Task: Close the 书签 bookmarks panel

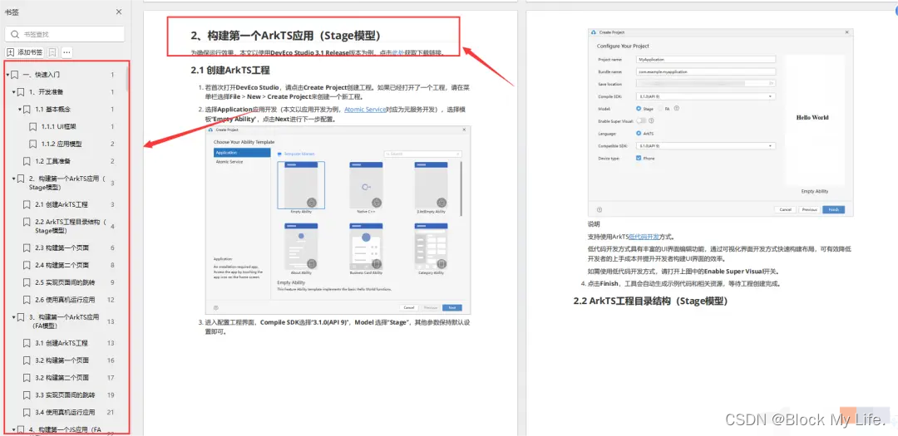Action: [x=119, y=12]
